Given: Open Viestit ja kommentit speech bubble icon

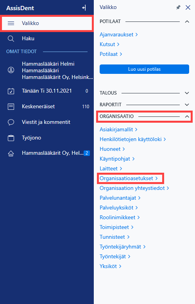Looking at the screenshot, I should (x=11, y=122).
